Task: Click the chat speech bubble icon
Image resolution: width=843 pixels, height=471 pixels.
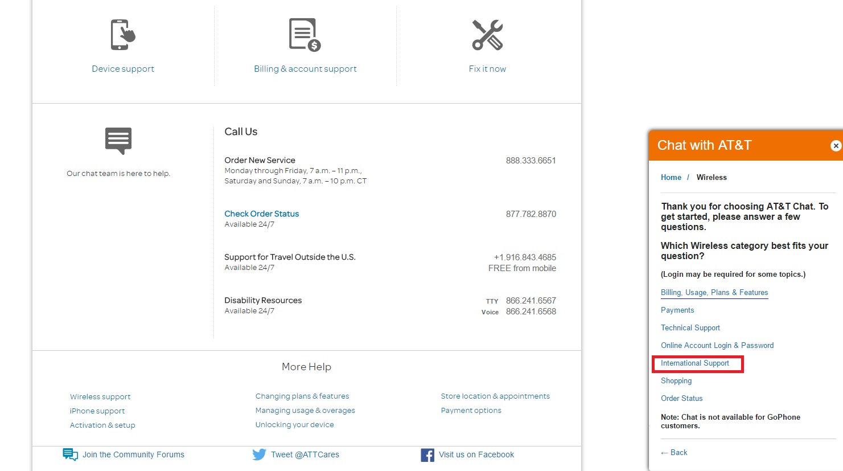Action: click(x=118, y=141)
